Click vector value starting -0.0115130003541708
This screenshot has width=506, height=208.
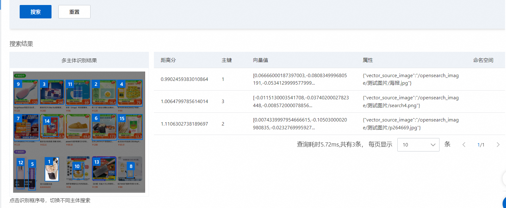[x=301, y=102]
